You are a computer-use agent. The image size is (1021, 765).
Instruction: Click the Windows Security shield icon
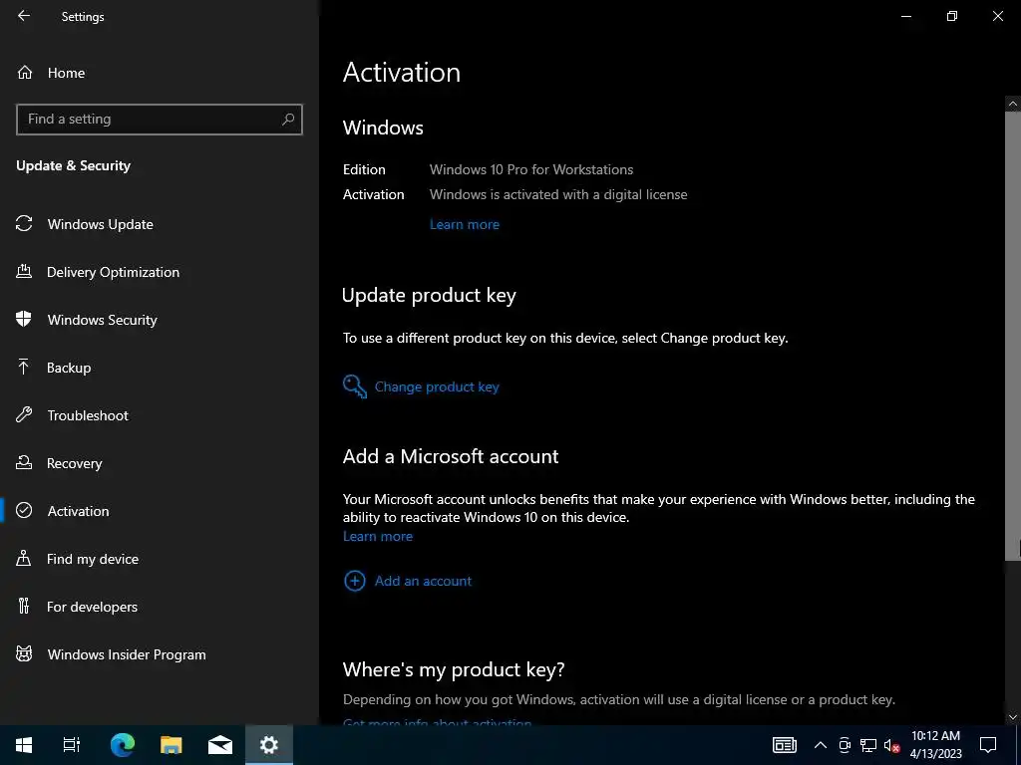tap(24, 319)
